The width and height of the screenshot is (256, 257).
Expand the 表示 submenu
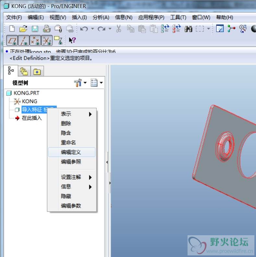click(71, 114)
